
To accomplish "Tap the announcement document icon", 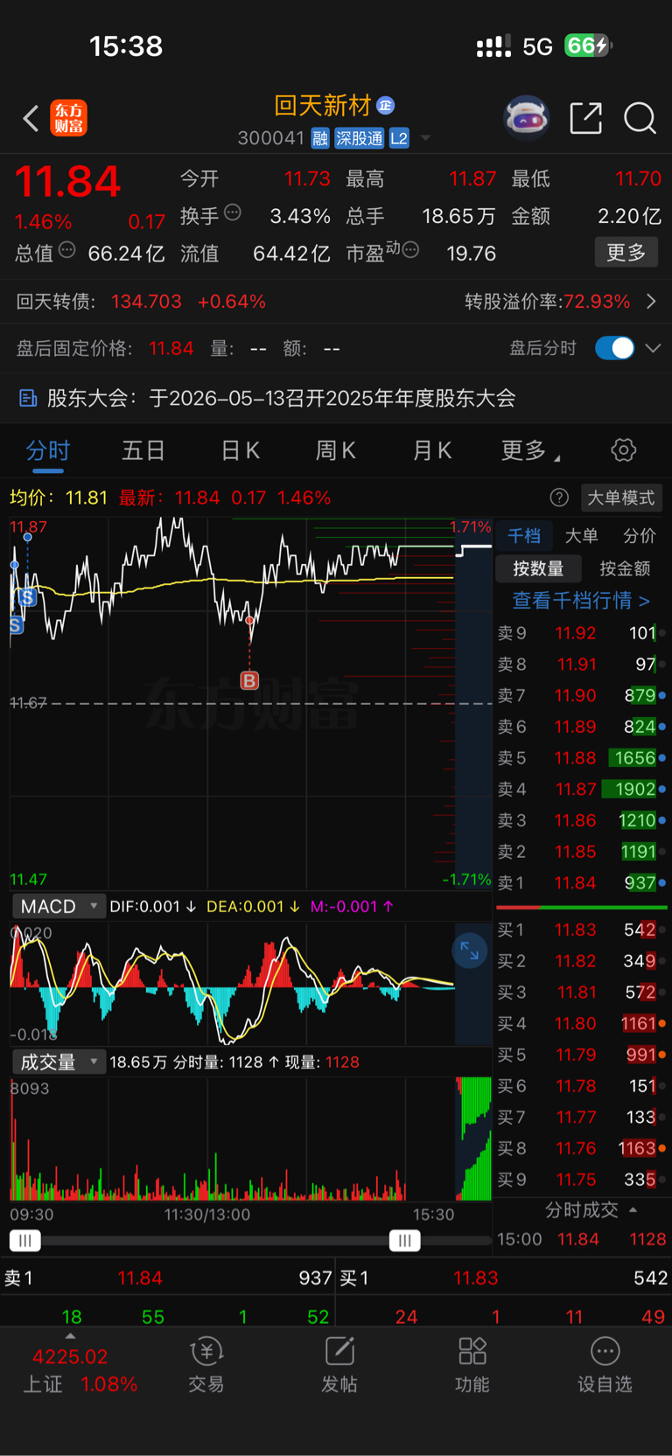I will click(28, 399).
